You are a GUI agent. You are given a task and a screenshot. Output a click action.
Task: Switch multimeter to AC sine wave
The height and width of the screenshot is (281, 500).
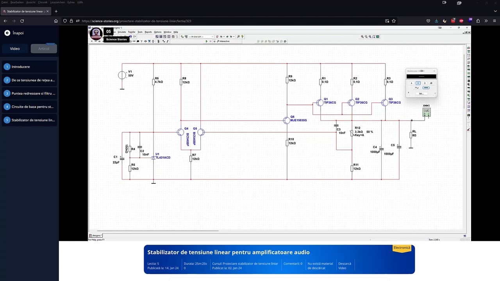(417, 88)
